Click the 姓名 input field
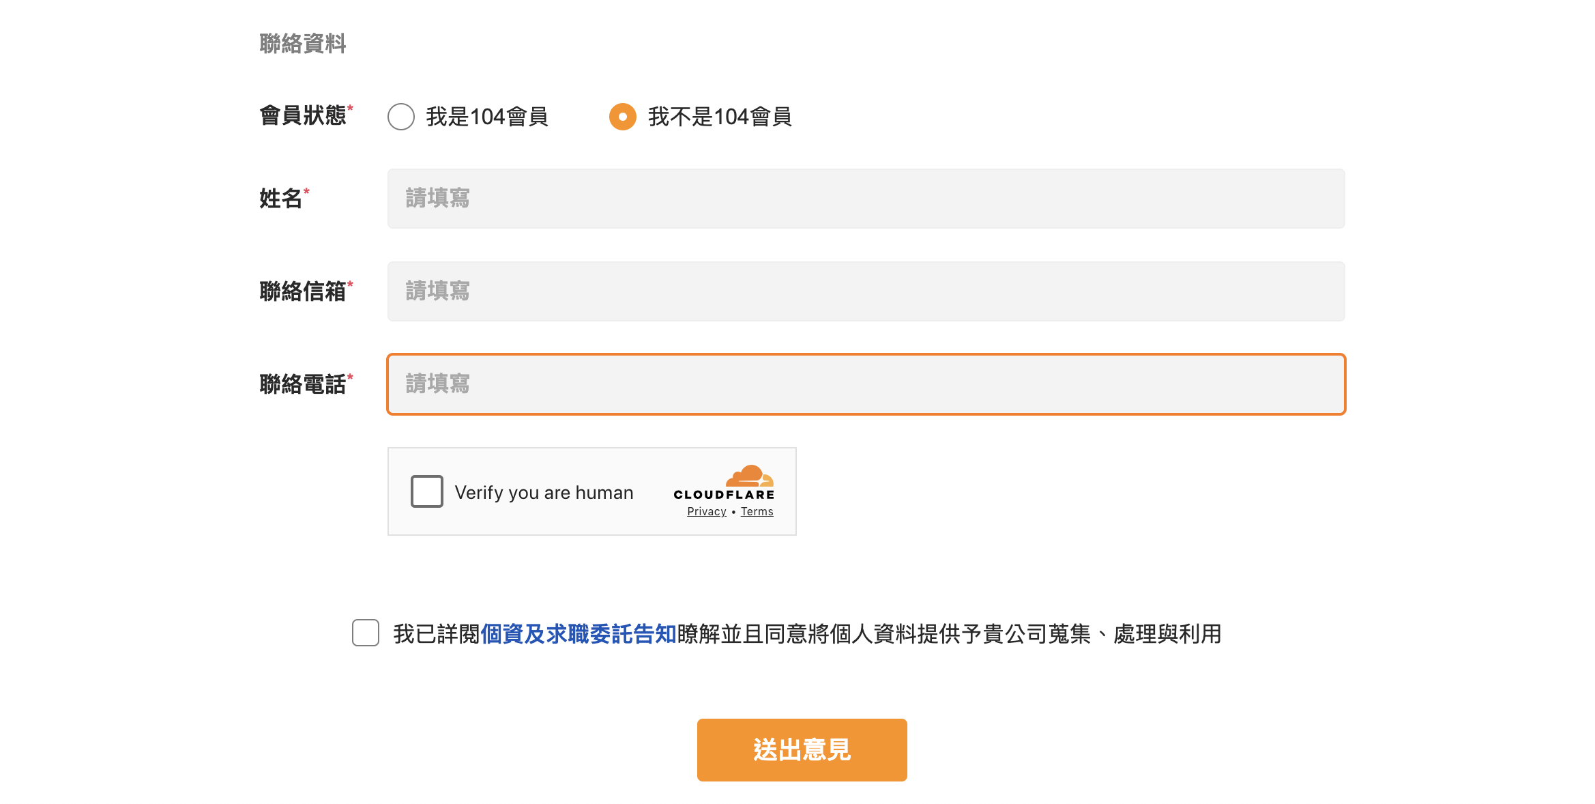This screenshot has width=1595, height=804. click(x=866, y=199)
